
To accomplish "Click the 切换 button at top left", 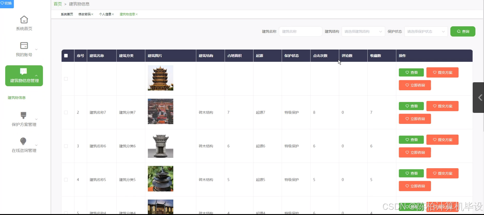I will click(x=7, y=3).
